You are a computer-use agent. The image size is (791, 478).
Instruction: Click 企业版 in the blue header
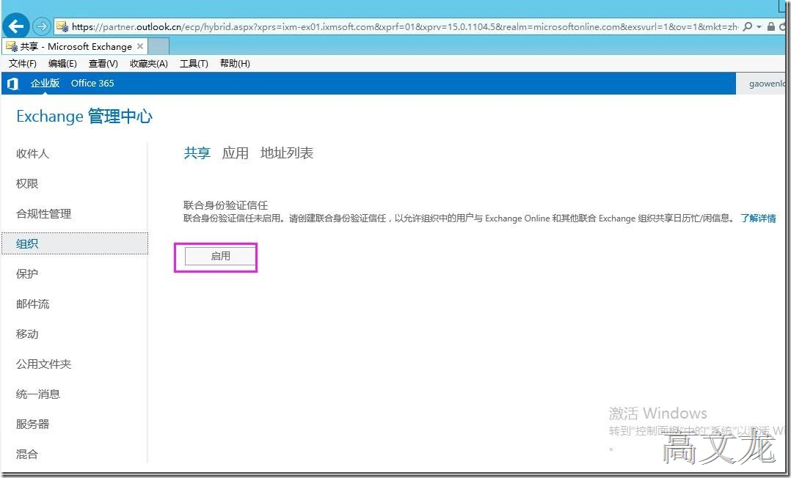coord(45,83)
